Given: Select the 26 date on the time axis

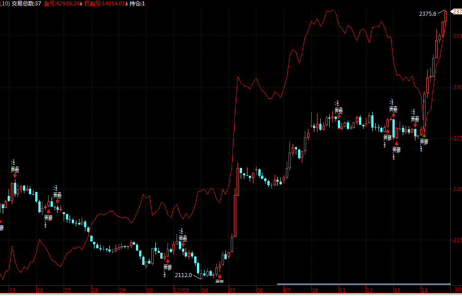Looking at the screenshot, I should tap(40, 291).
